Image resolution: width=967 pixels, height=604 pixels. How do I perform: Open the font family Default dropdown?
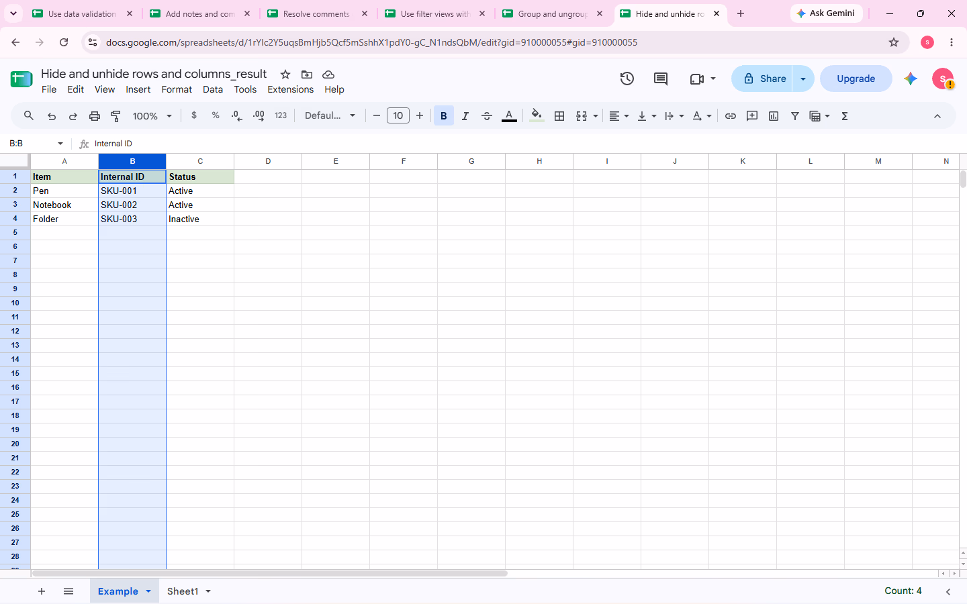tap(330, 115)
